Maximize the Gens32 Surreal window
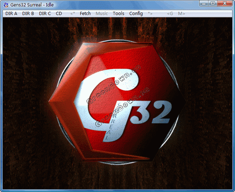Viewport: 235px width, 192px height. 213,3
